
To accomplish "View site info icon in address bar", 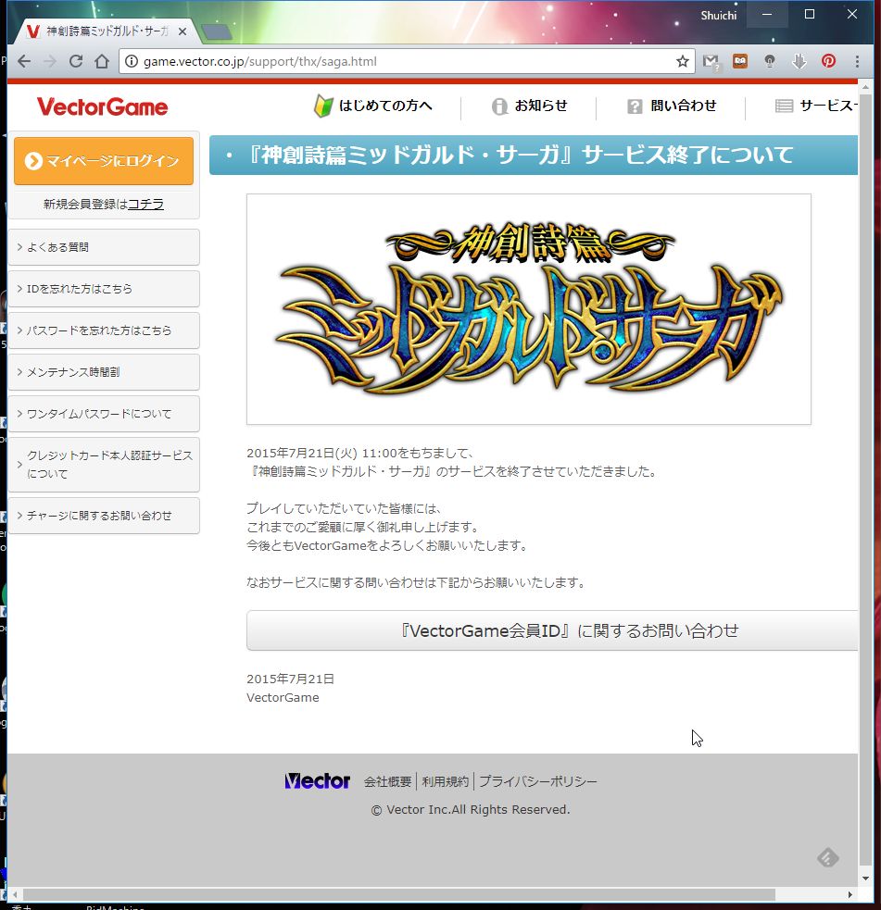I will (x=132, y=61).
